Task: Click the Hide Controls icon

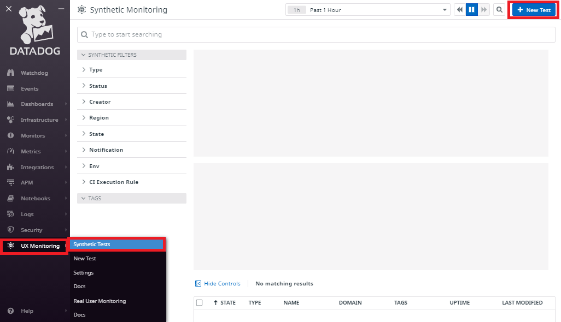Action: click(x=198, y=283)
